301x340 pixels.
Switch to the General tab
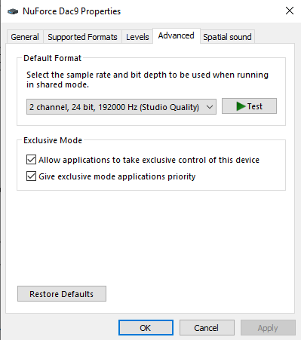[x=25, y=37]
